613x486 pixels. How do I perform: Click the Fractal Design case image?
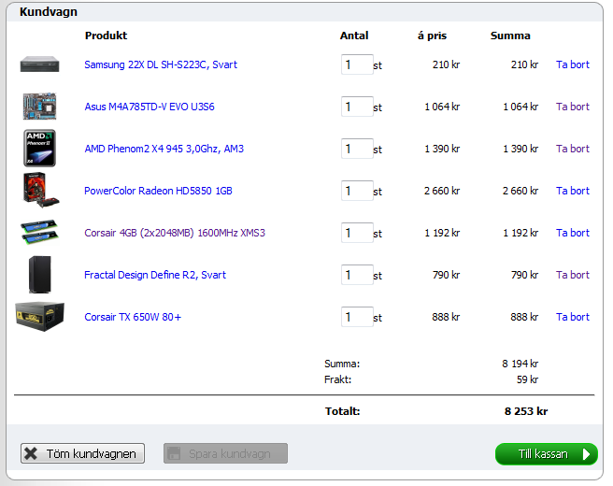pyautogui.click(x=38, y=275)
